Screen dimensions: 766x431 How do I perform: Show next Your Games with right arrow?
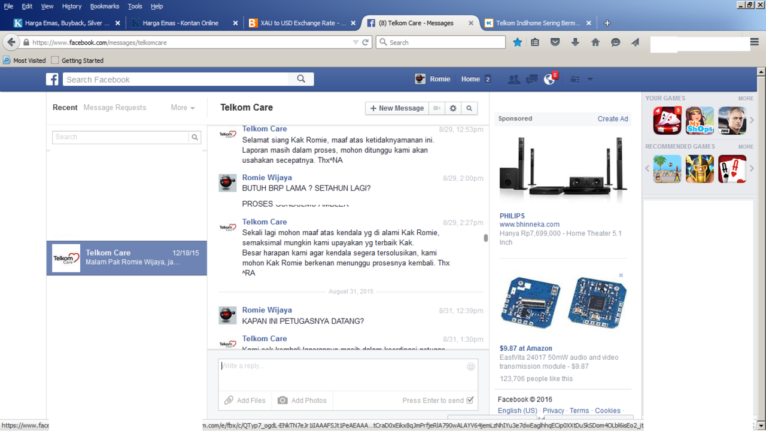[752, 120]
